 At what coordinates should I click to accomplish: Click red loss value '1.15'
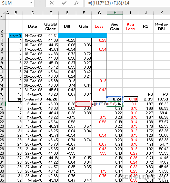99,171
